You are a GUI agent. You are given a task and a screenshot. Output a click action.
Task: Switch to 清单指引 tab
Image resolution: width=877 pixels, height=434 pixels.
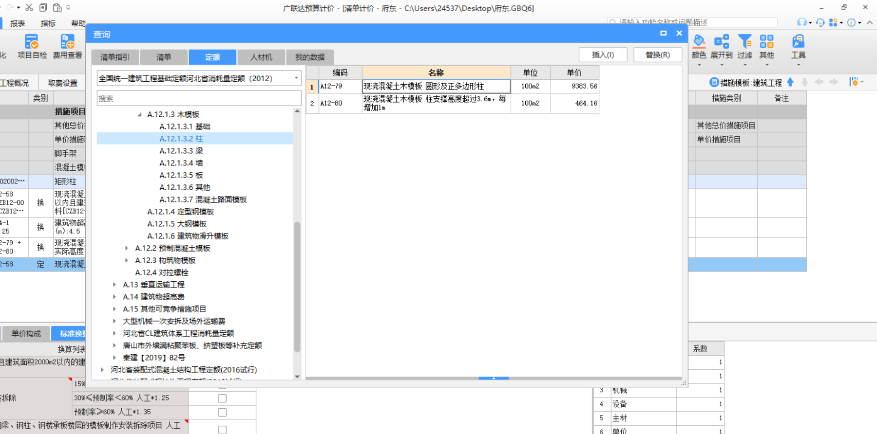[115, 57]
